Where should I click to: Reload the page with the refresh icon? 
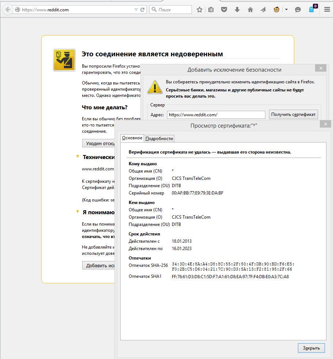[142, 10]
